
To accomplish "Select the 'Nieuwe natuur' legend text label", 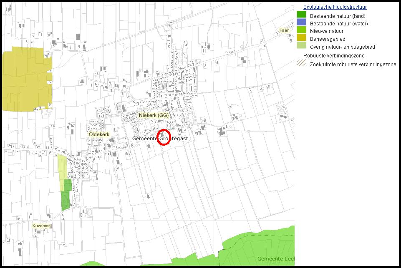I will click(327, 31).
